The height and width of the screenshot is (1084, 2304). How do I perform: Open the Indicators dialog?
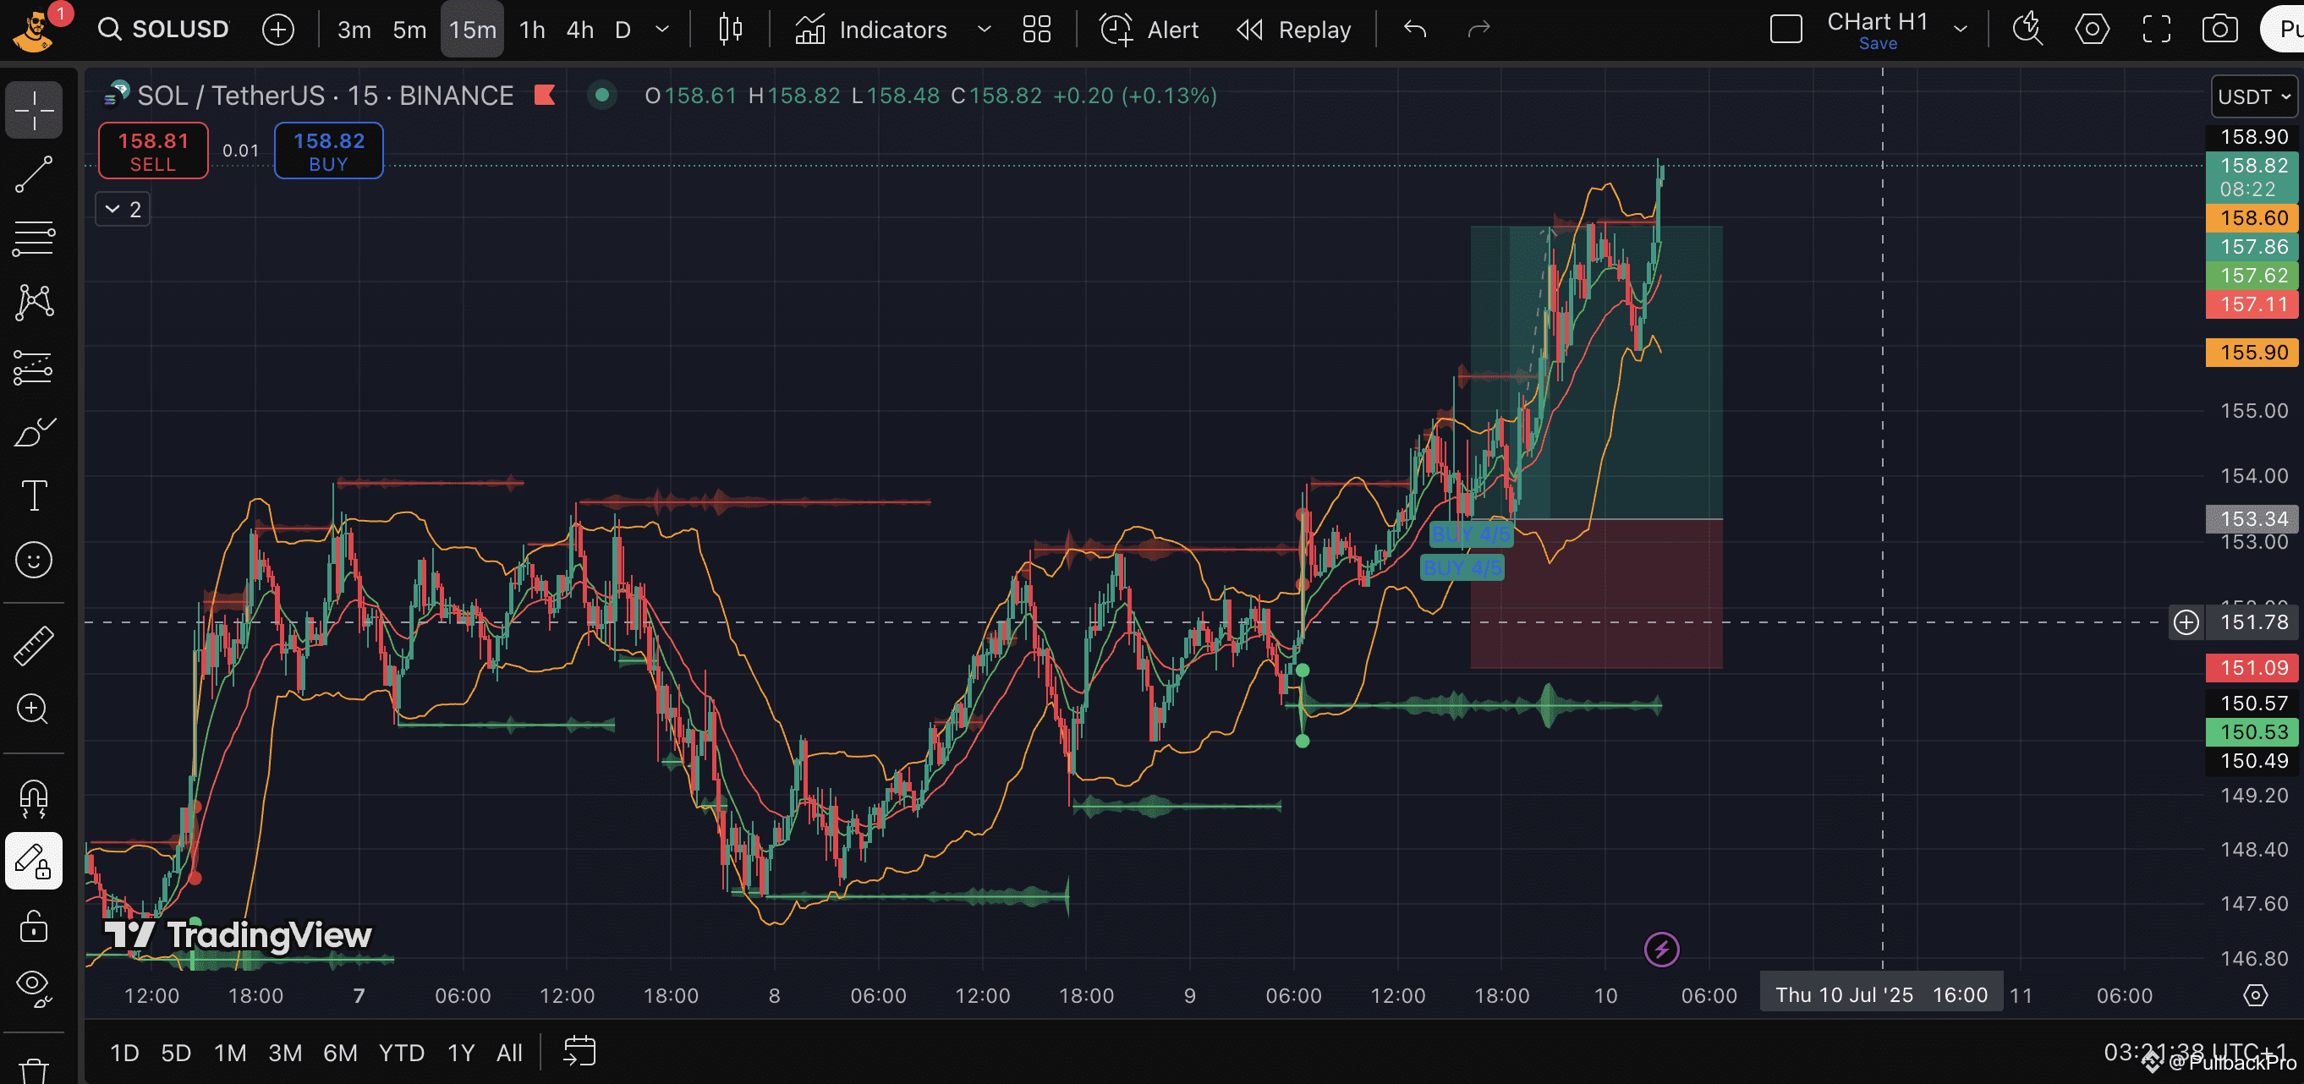tap(870, 30)
